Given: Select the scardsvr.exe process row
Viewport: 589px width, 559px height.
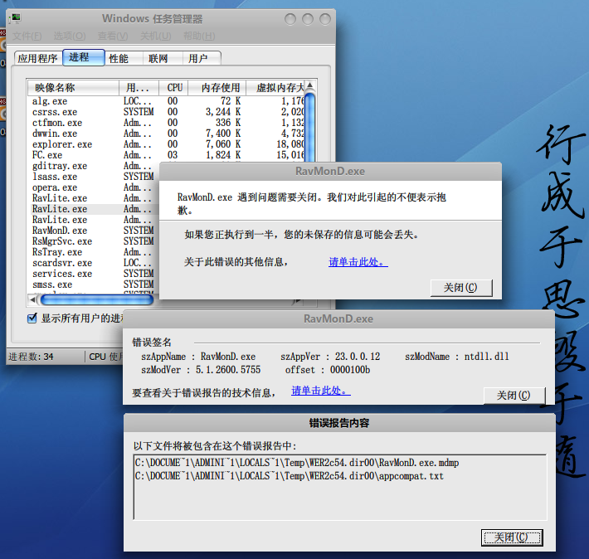Looking at the screenshot, I should pos(95,263).
